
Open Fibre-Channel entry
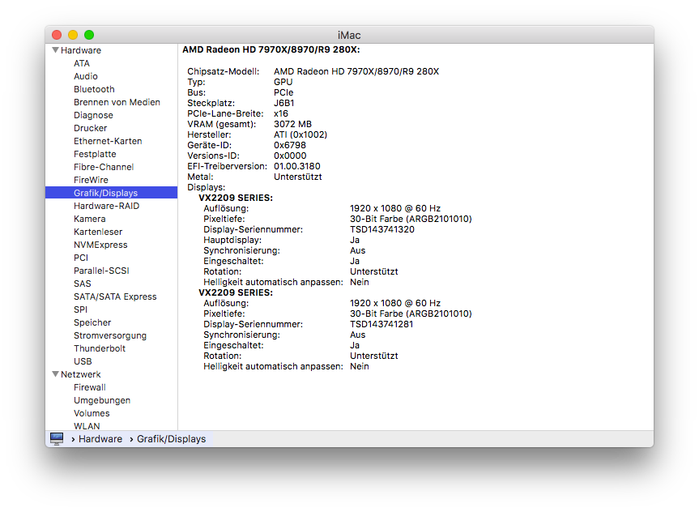click(104, 167)
